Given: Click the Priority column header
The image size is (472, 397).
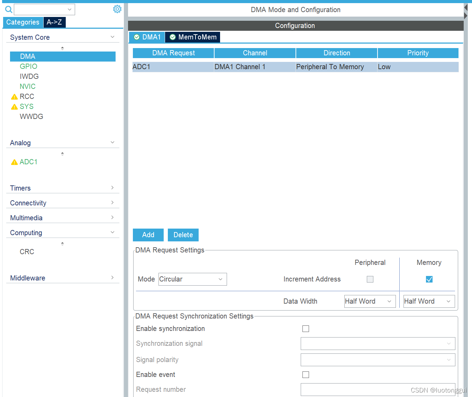Looking at the screenshot, I should tap(418, 53).
